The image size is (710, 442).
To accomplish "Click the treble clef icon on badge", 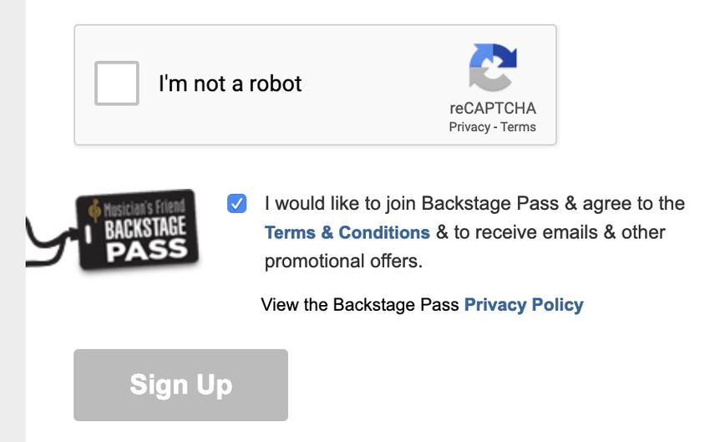I will [x=94, y=210].
